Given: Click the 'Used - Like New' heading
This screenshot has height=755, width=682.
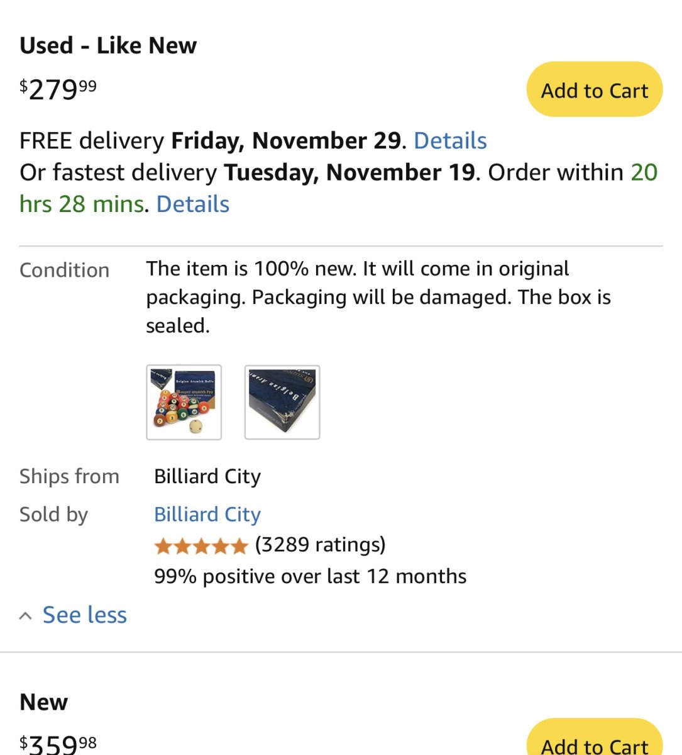Looking at the screenshot, I should coord(108,45).
